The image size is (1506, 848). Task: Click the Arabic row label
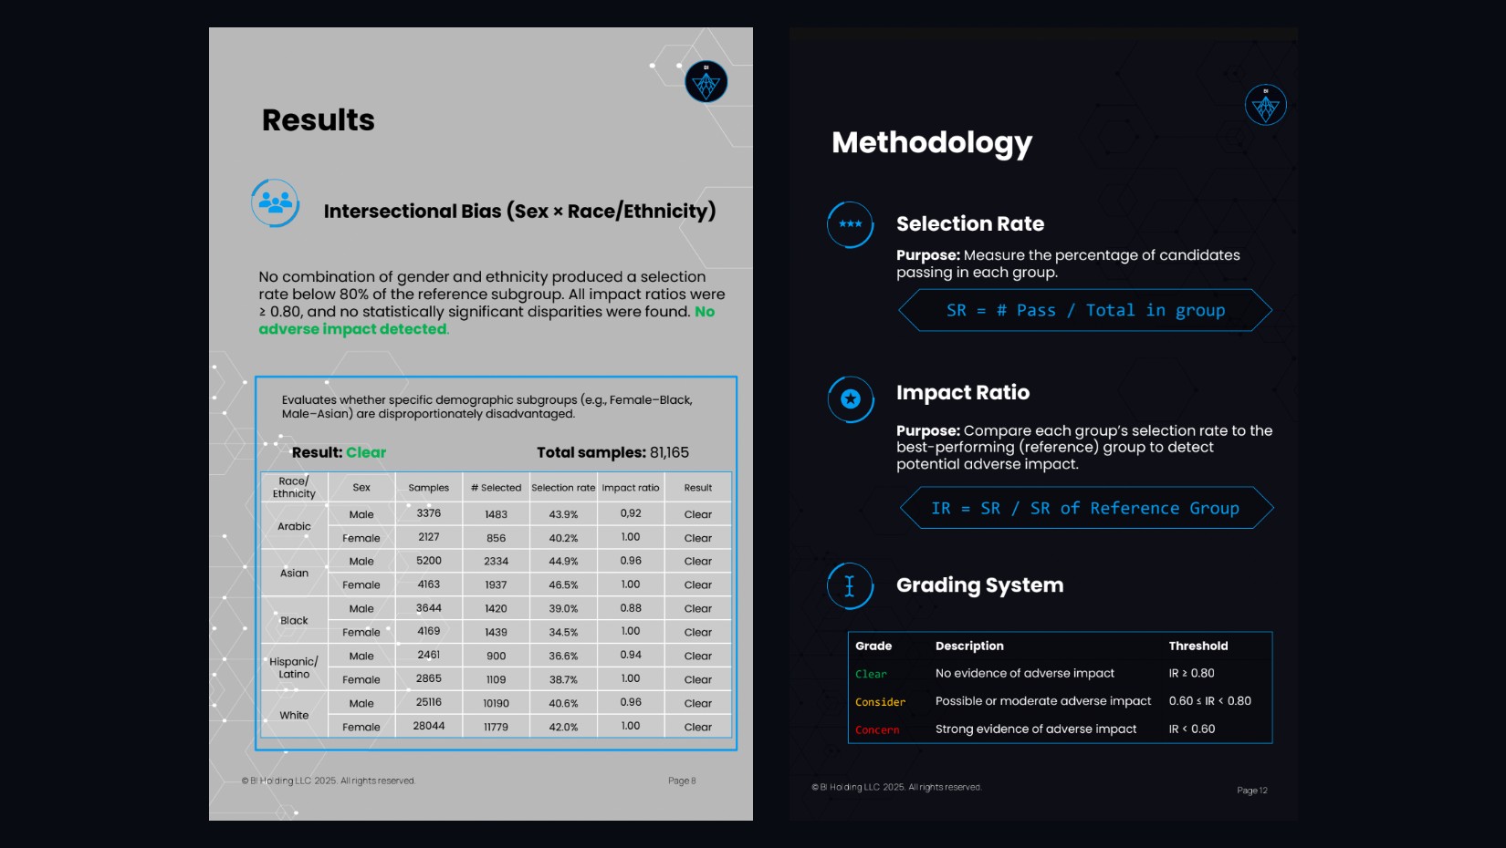coord(294,526)
